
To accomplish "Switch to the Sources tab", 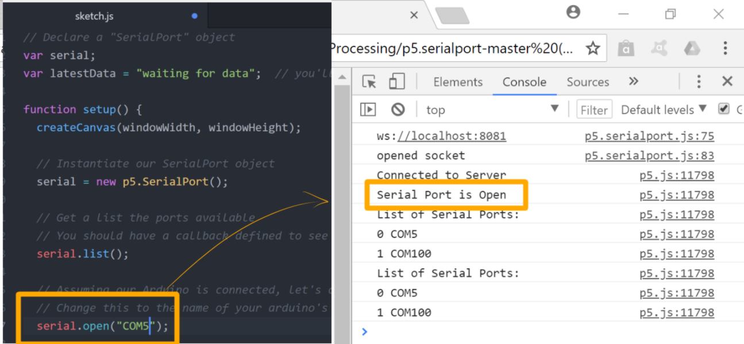I will [x=588, y=82].
